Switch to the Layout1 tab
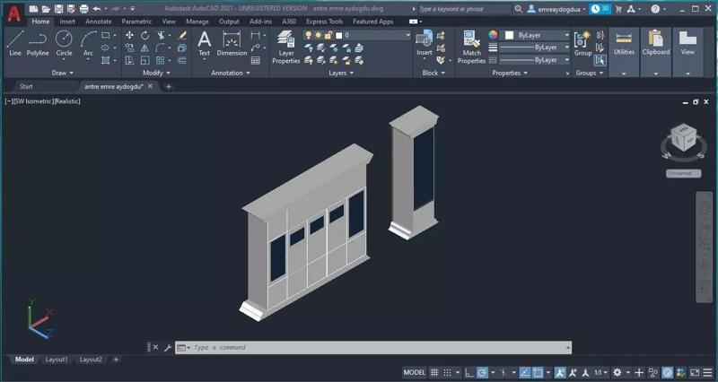 click(x=57, y=360)
